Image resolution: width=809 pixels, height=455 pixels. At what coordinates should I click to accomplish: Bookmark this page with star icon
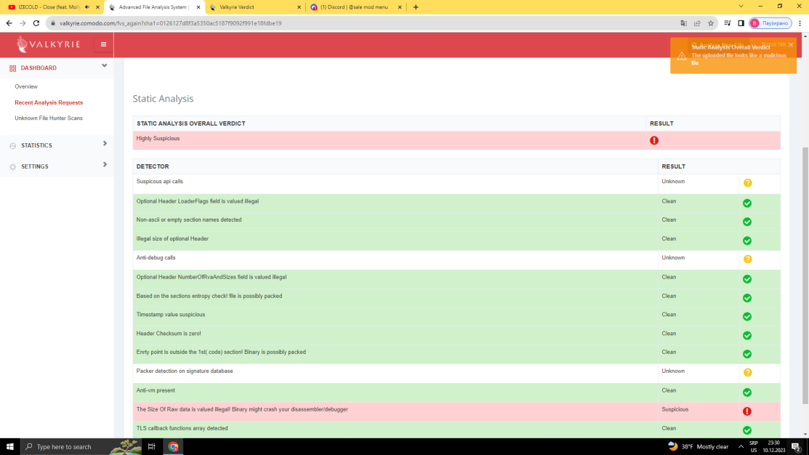pyautogui.click(x=711, y=23)
